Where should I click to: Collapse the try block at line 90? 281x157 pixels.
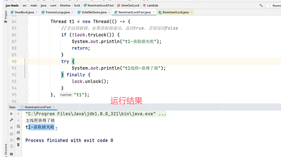tap(27, 62)
